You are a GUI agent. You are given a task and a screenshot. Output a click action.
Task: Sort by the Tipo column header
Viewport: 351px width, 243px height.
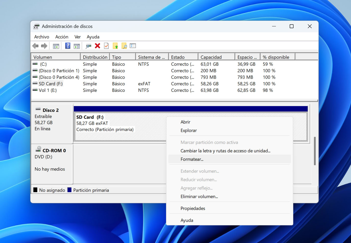123,57
